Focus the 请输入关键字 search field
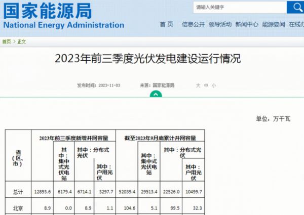Viewport: 304px width, 215px height. point(238,8)
